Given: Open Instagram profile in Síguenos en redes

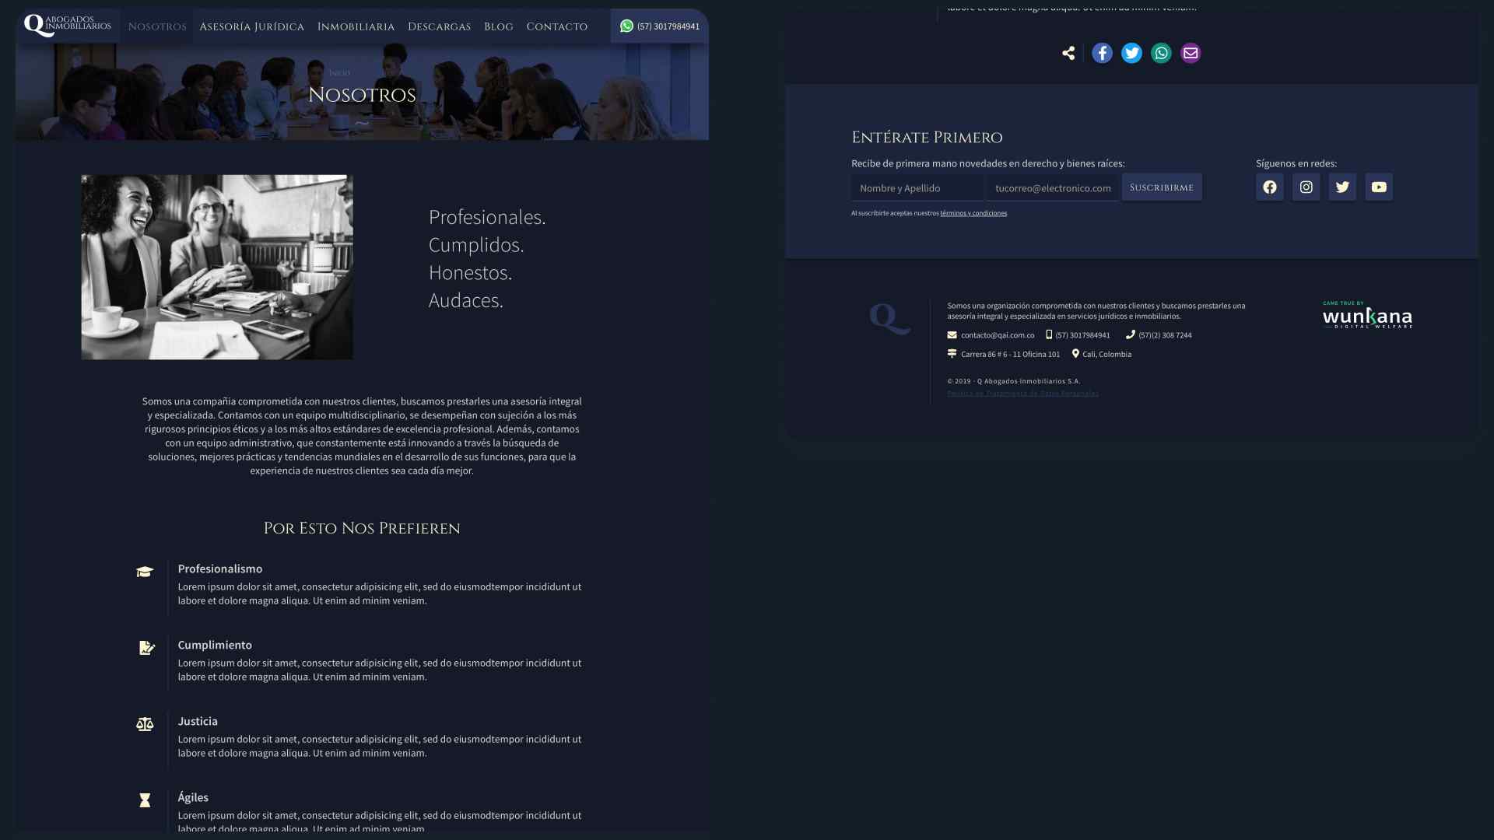Looking at the screenshot, I should [1306, 187].
